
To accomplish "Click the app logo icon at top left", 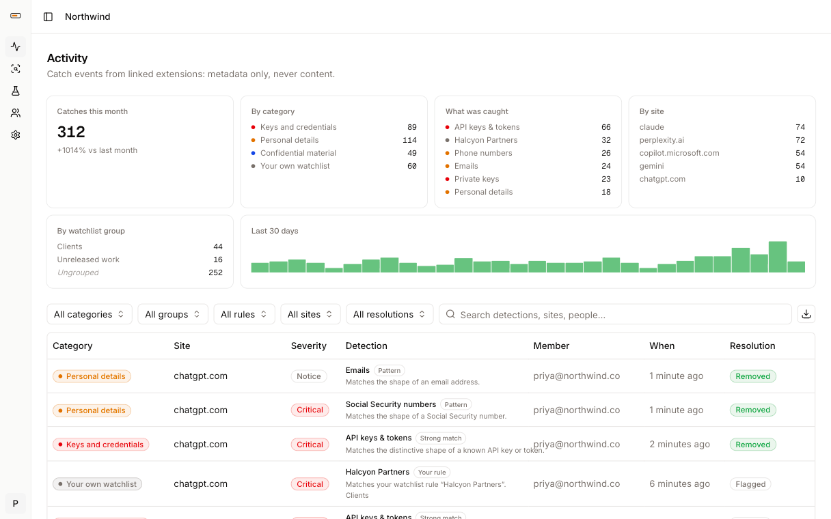I will (x=16, y=16).
